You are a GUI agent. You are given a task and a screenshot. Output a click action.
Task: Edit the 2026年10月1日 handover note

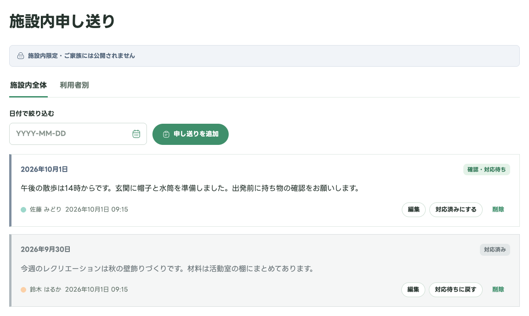[413, 210]
